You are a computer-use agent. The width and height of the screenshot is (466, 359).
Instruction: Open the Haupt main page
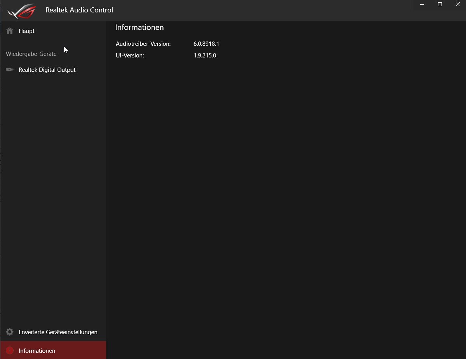(x=53, y=31)
